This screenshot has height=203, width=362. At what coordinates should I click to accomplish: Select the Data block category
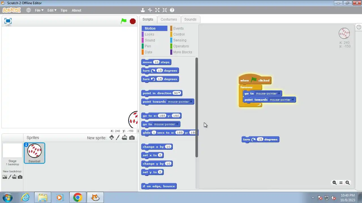click(x=154, y=52)
